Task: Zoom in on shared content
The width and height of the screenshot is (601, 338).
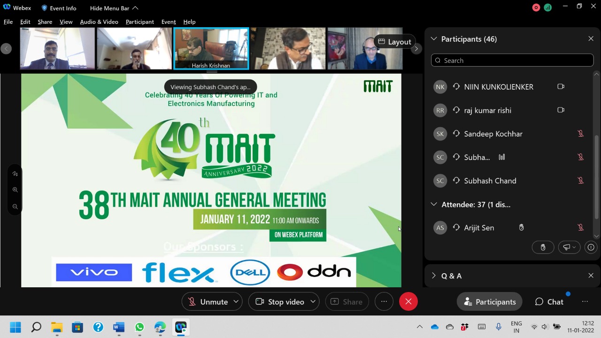Action: tap(15, 190)
